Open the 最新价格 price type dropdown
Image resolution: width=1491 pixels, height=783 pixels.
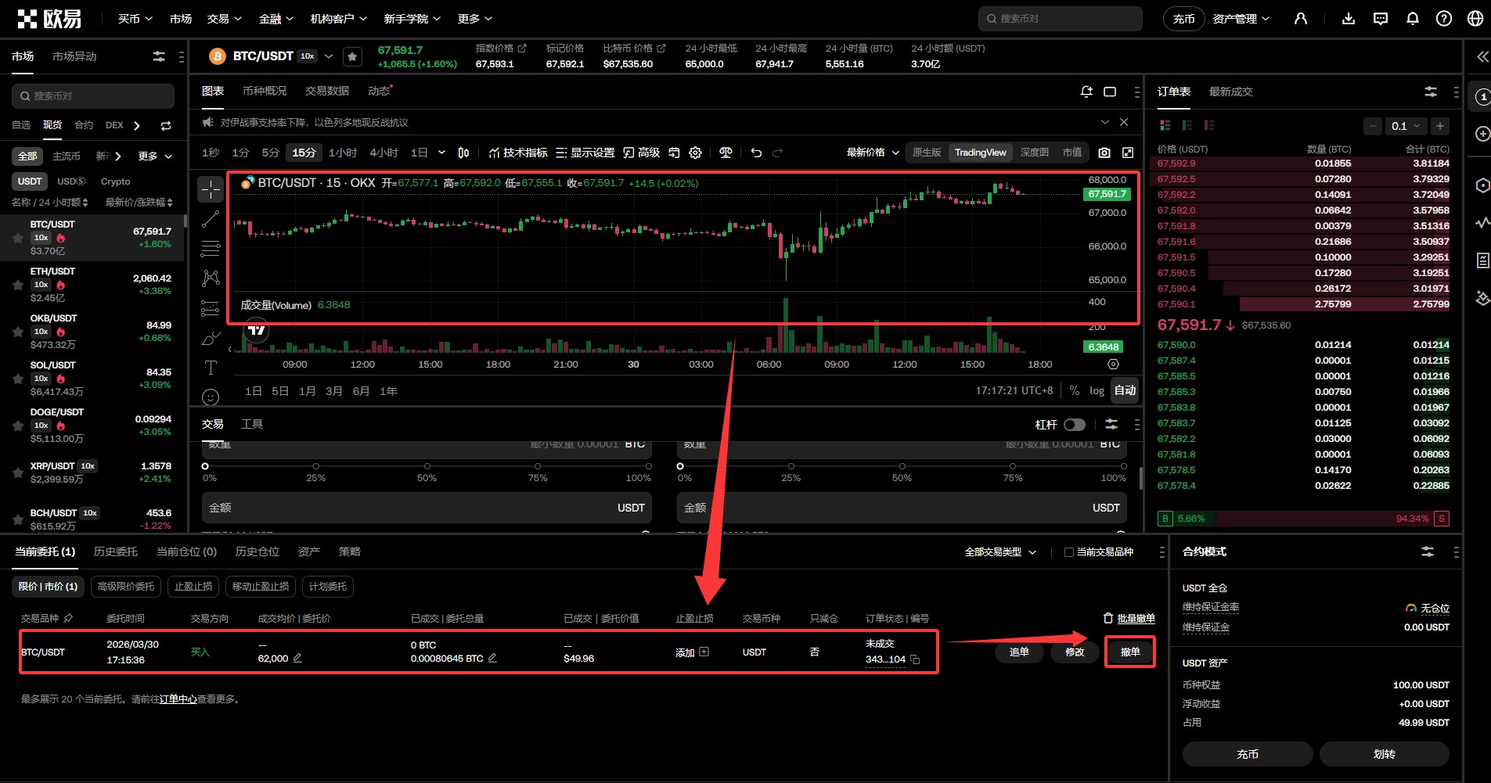click(x=873, y=153)
